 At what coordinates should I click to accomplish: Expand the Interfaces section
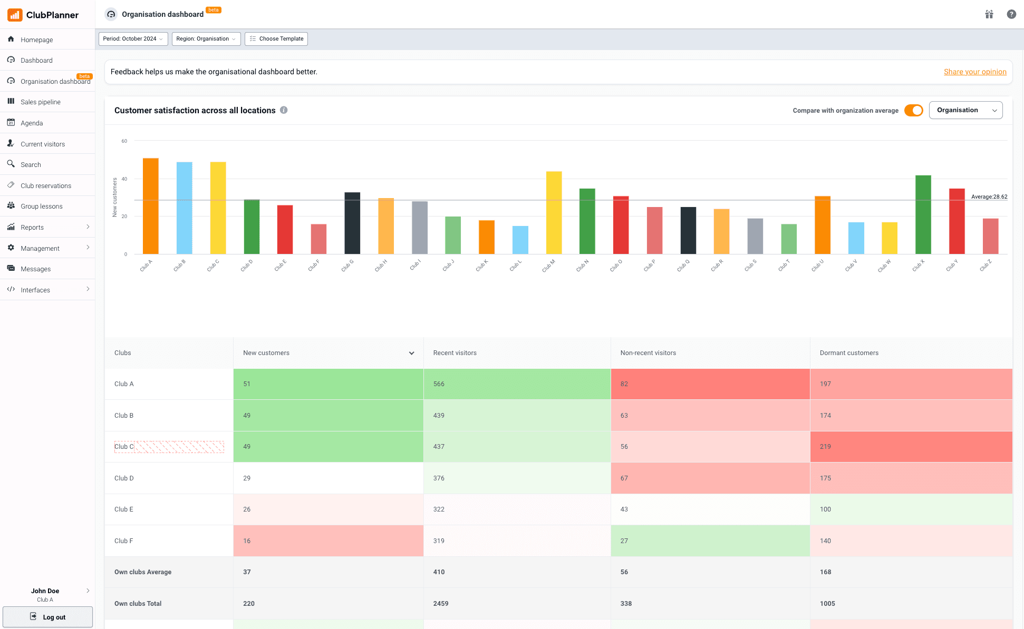pyautogui.click(x=35, y=290)
